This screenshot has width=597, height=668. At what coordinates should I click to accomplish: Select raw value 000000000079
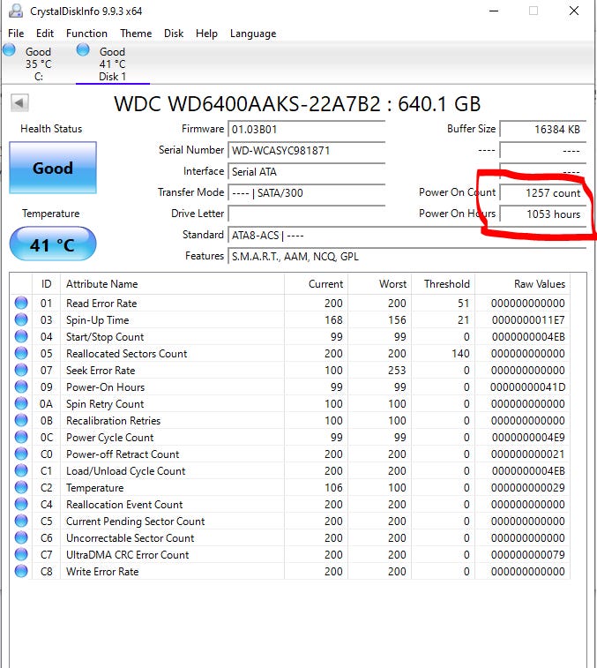coord(527,555)
